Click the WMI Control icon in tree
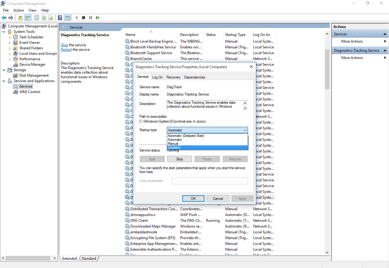 [x=15, y=92]
